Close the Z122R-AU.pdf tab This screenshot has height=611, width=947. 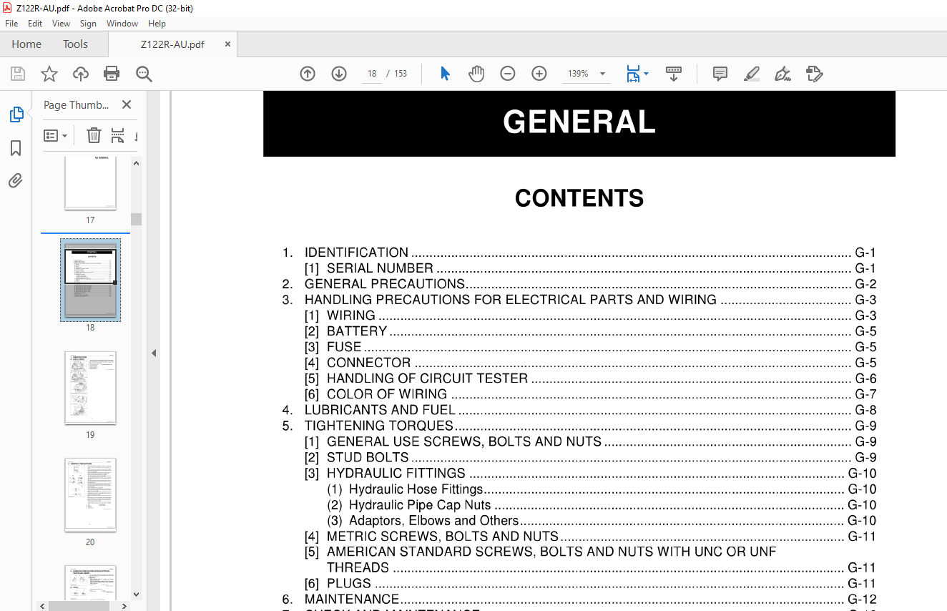(227, 44)
